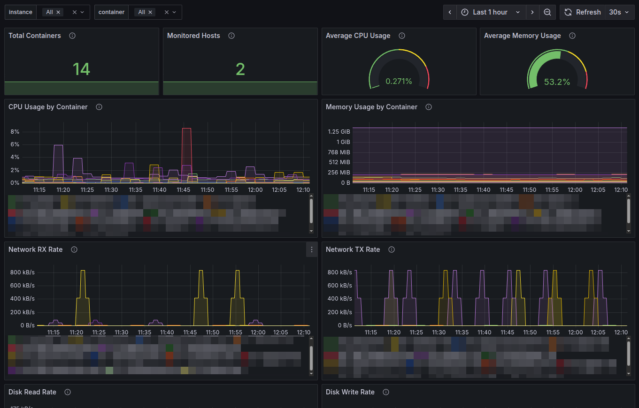The width and height of the screenshot is (639, 408).
Task: Shift time range forward with the arrow
Action: (532, 12)
